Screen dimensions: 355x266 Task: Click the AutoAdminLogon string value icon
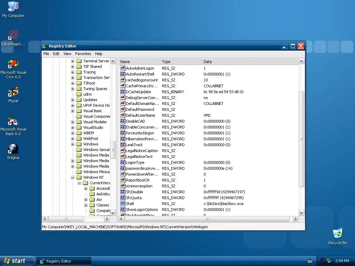122,68
